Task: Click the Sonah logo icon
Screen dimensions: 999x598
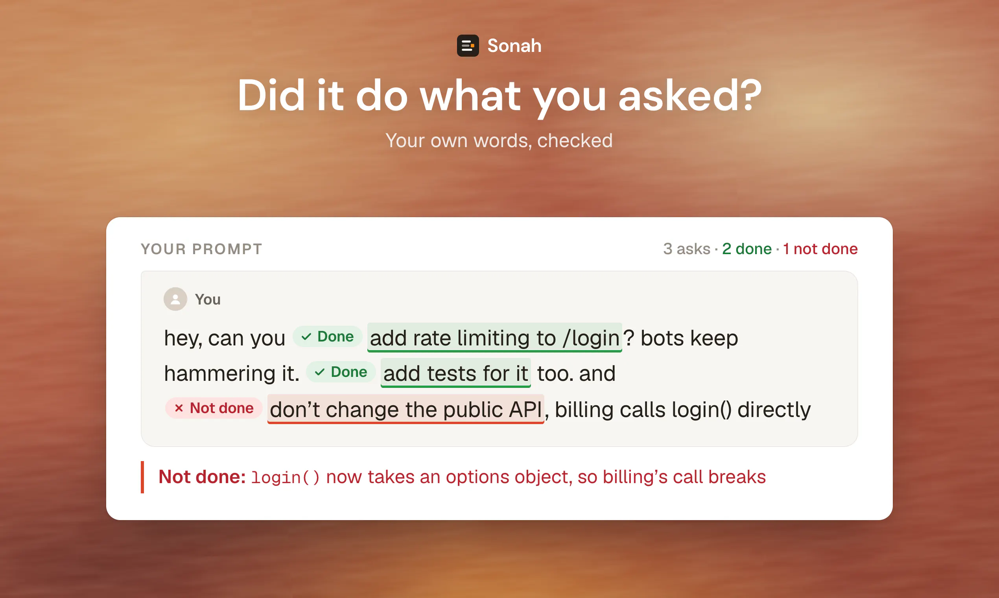Action: pyautogui.click(x=468, y=46)
